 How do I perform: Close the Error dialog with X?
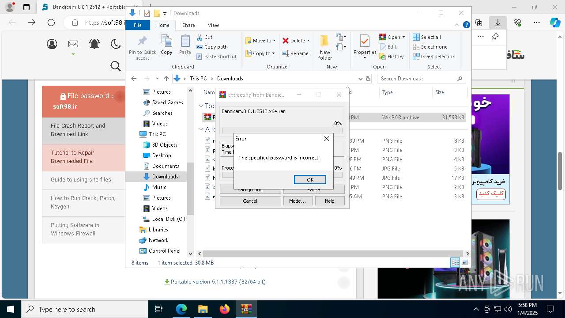pyautogui.click(x=327, y=139)
